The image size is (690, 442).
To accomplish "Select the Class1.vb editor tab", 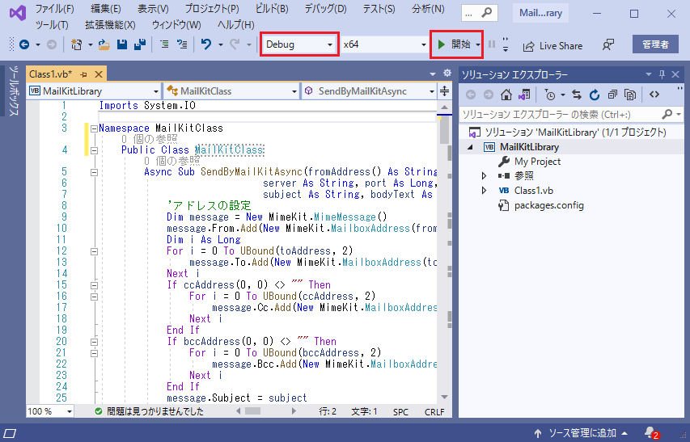I will tap(50, 74).
